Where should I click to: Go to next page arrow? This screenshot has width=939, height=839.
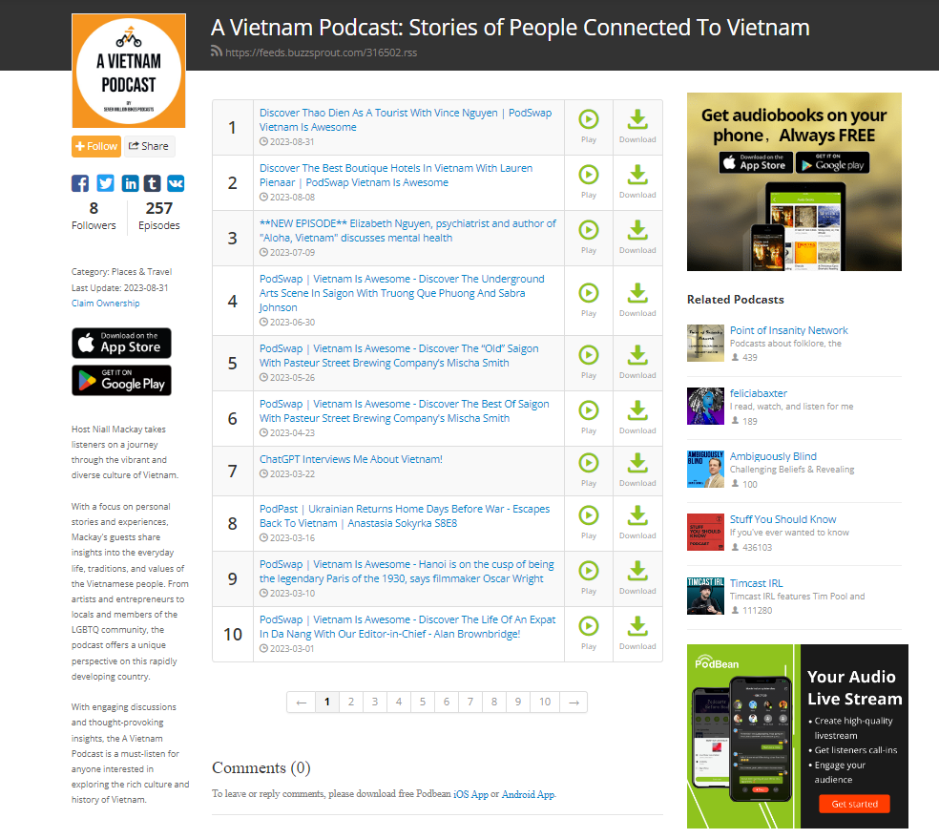click(574, 702)
